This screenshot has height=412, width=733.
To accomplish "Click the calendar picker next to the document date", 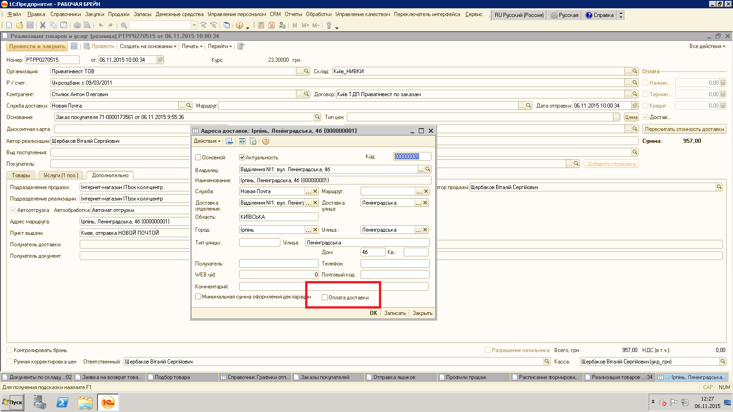I will pos(160,60).
